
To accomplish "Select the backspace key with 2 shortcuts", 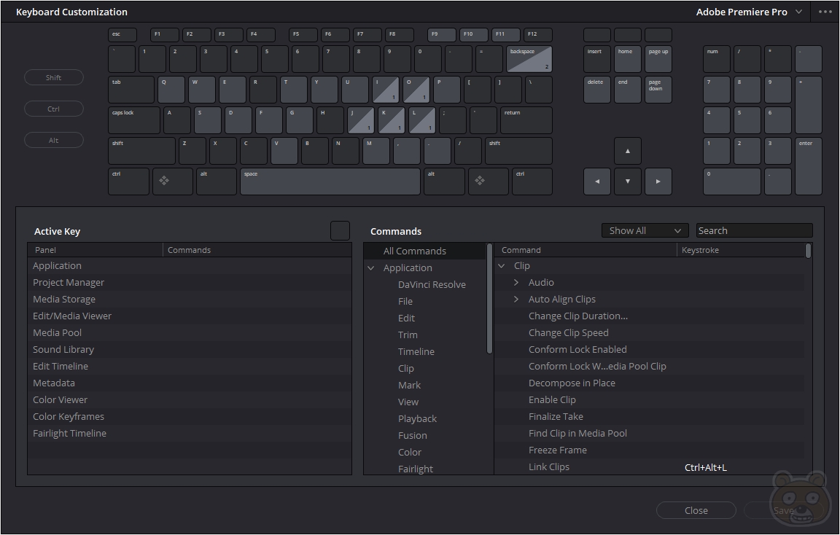I will tap(529, 59).
